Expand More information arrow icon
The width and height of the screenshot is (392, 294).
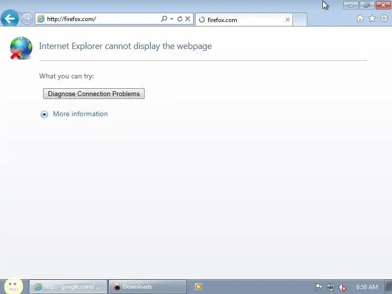click(44, 114)
